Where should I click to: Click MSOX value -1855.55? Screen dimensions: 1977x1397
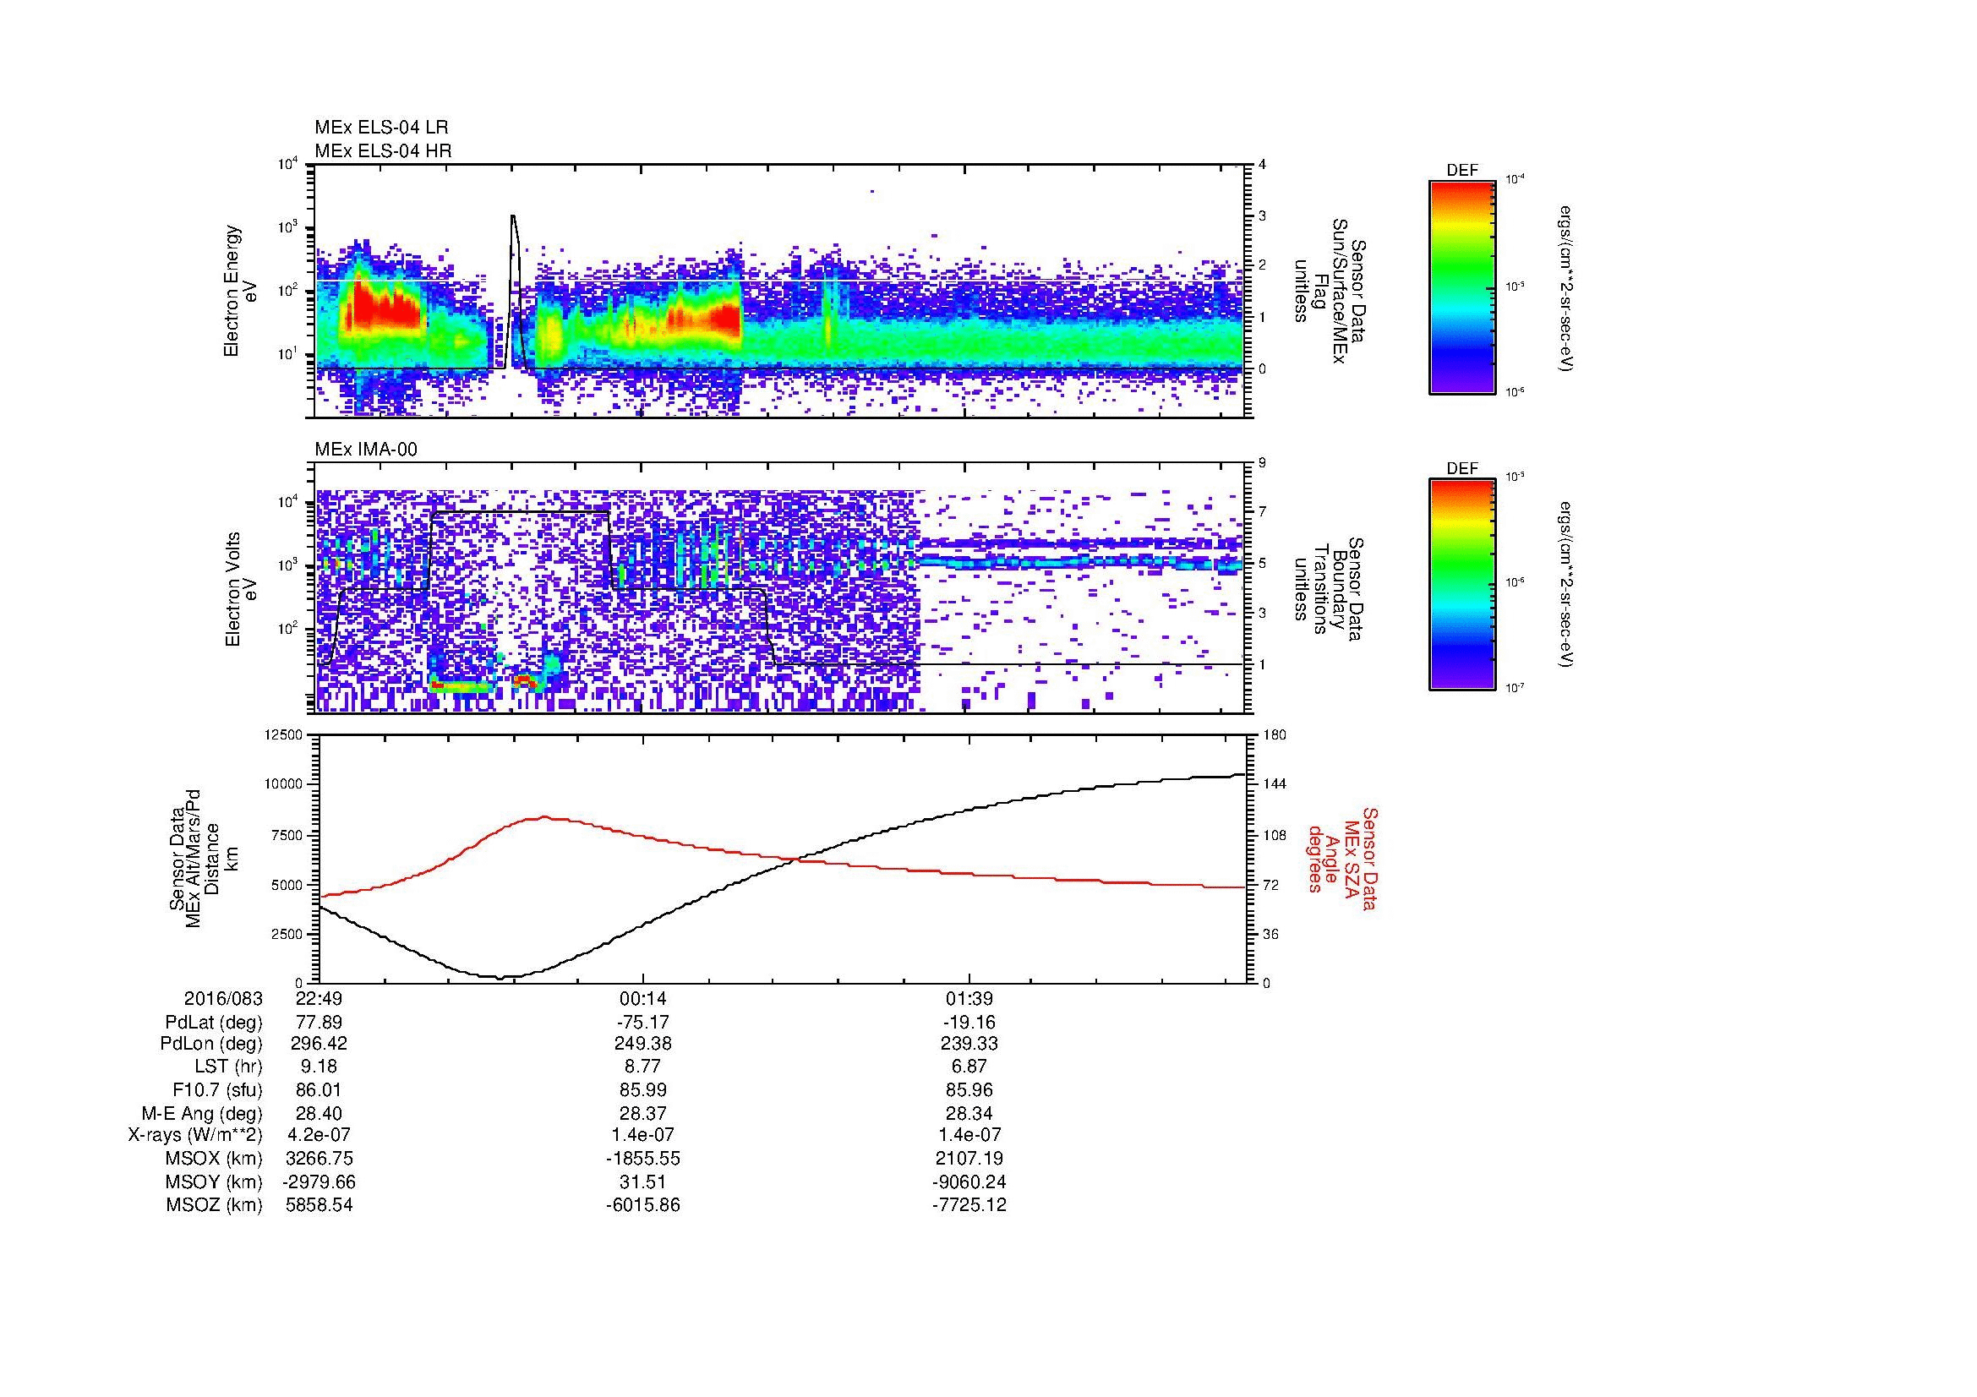pyautogui.click(x=642, y=1159)
